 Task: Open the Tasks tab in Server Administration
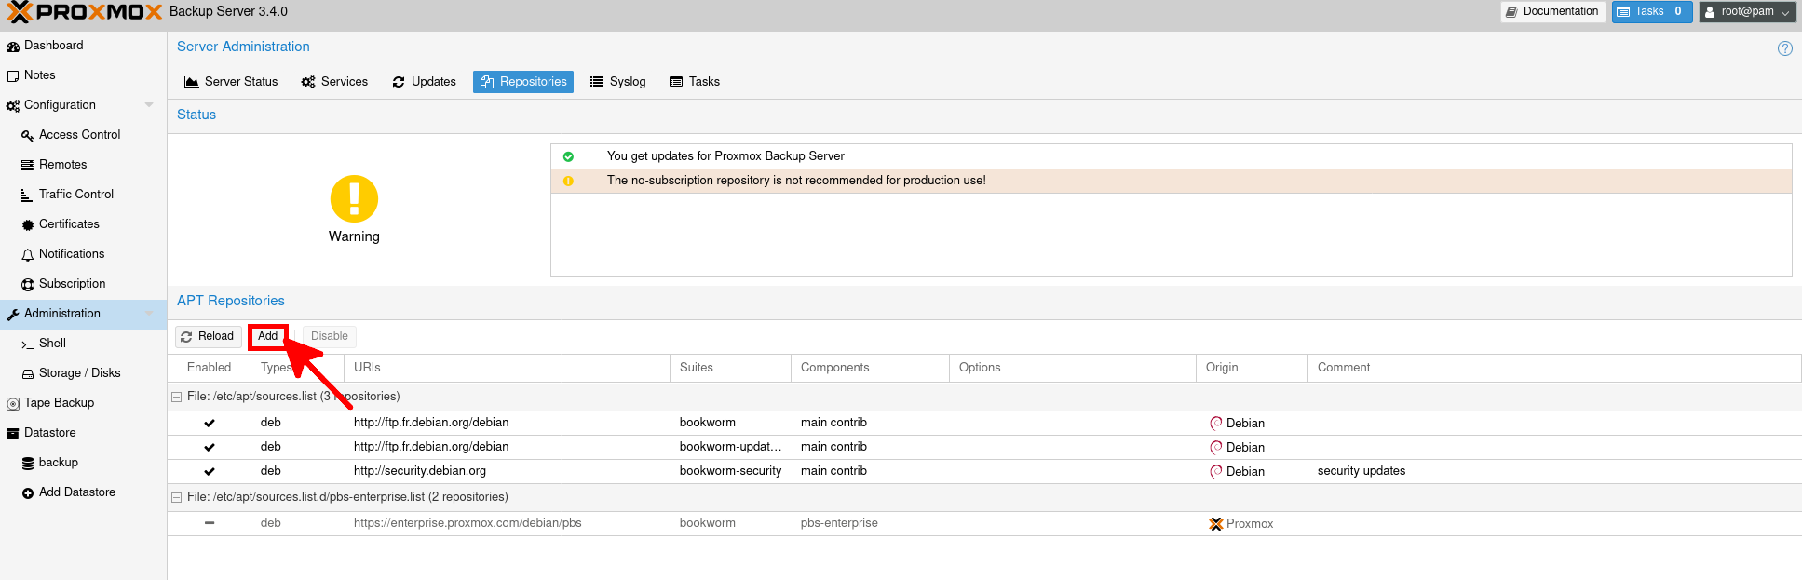pyautogui.click(x=695, y=82)
